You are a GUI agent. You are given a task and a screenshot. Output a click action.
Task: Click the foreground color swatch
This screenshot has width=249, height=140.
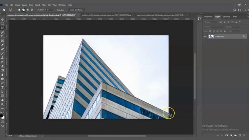pyautogui.click(x=2, y=115)
